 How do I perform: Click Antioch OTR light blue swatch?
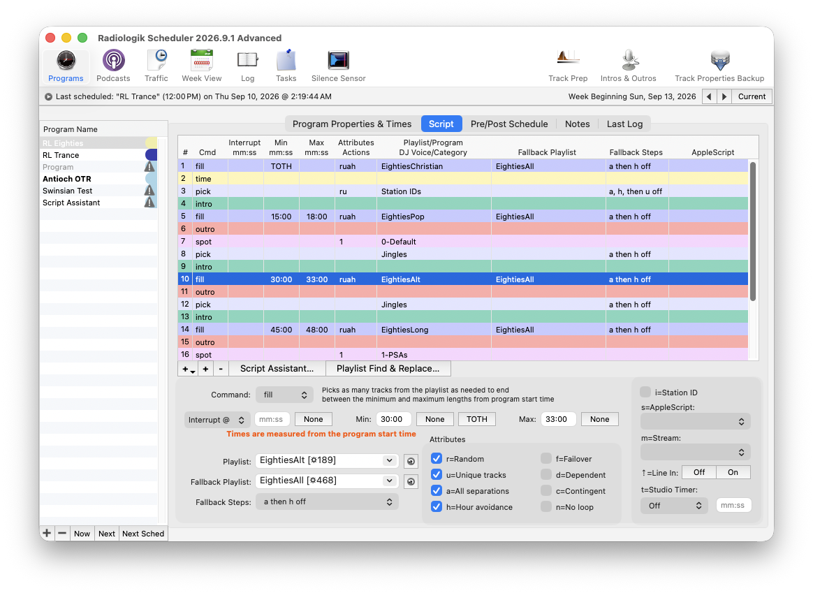(x=151, y=179)
